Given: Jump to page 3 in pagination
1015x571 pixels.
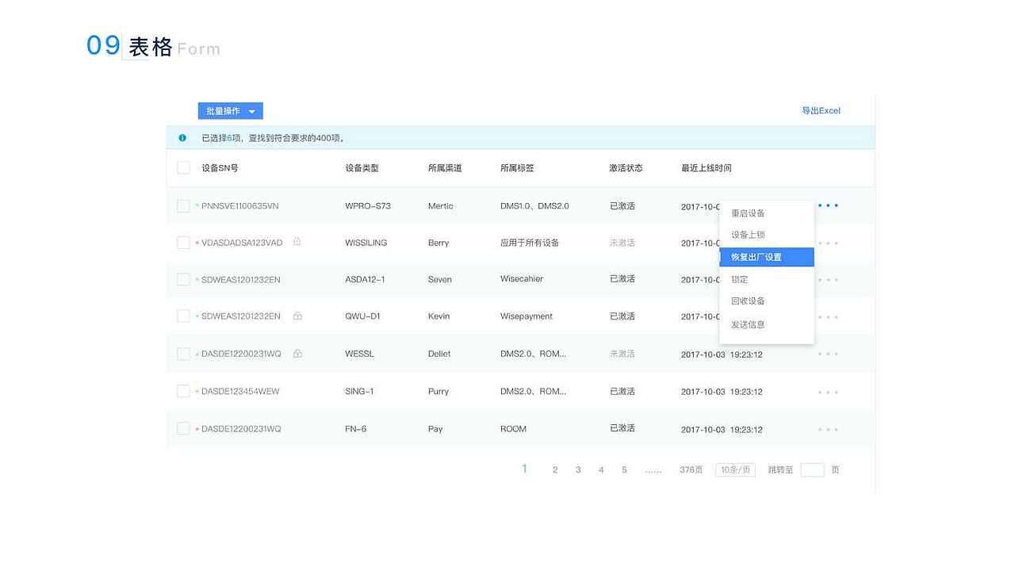Looking at the screenshot, I should tap(578, 469).
